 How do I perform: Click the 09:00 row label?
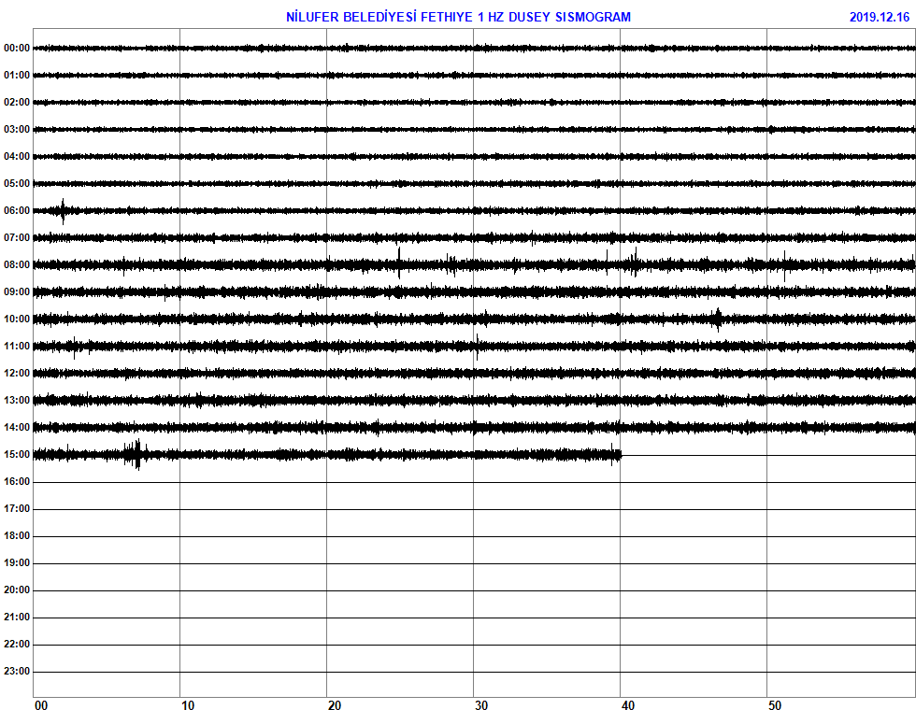(x=17, y=291)
